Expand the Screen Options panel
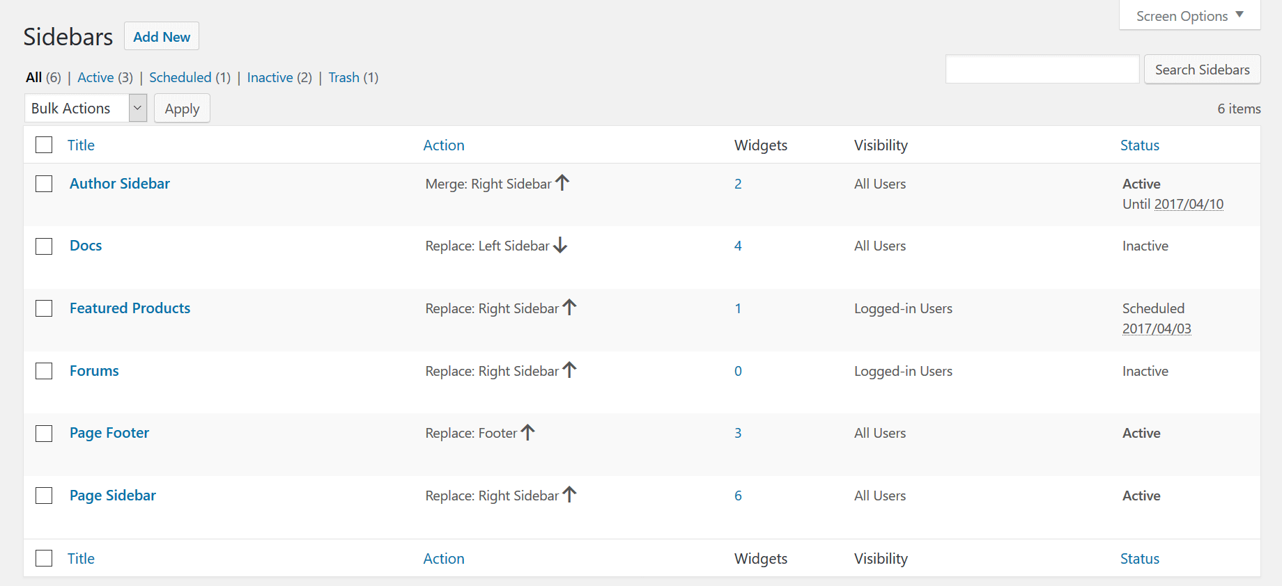The width and height of the screenshot is (1282, 586). [1189, 16]
